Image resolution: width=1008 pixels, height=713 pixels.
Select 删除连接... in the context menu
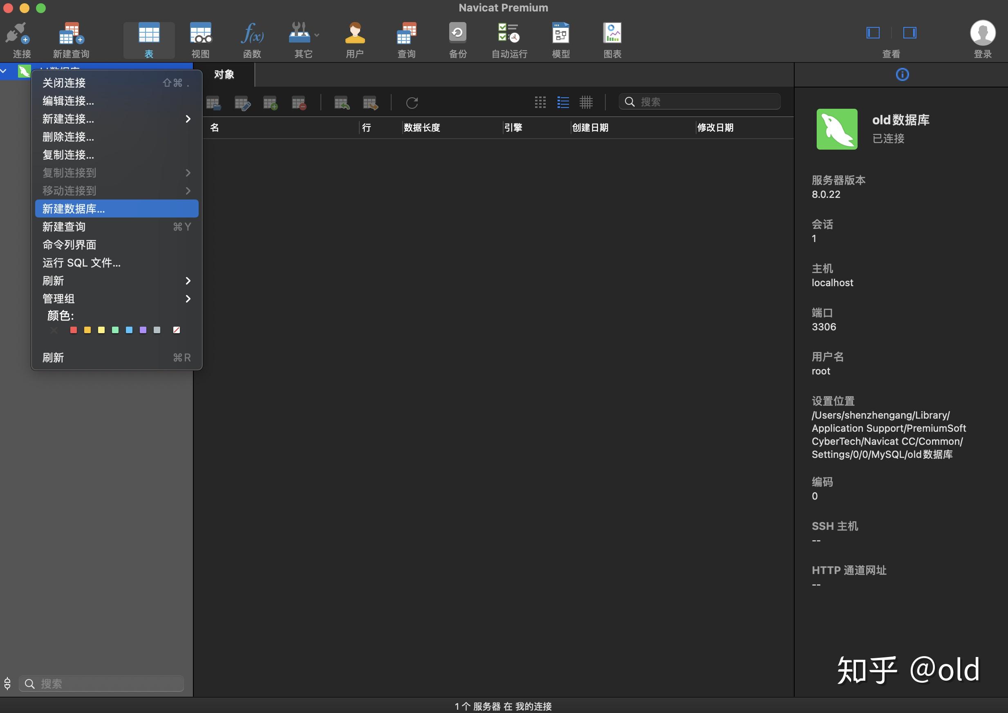(117, 137)
